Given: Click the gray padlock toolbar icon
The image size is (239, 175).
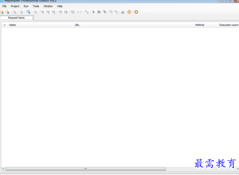Looking at the screenshot, I should click(x=123, y=12).
